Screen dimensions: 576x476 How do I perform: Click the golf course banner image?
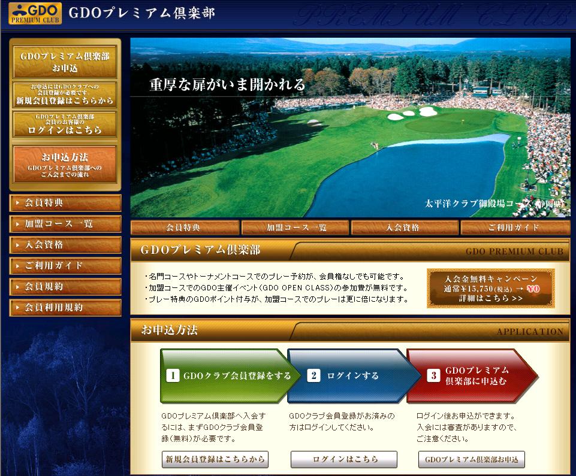click(x=350, y=128)
